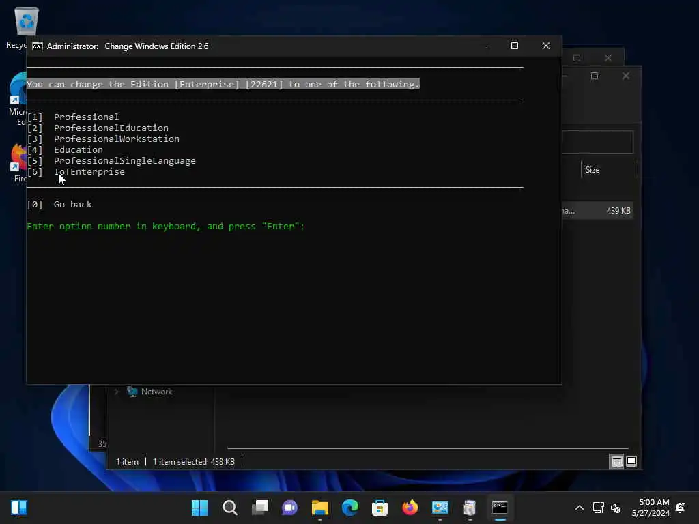699x524 pixels.
Task: Launch Microsoft Edge from taskbar
Action: pyautogui.click(x=350, y=508)
